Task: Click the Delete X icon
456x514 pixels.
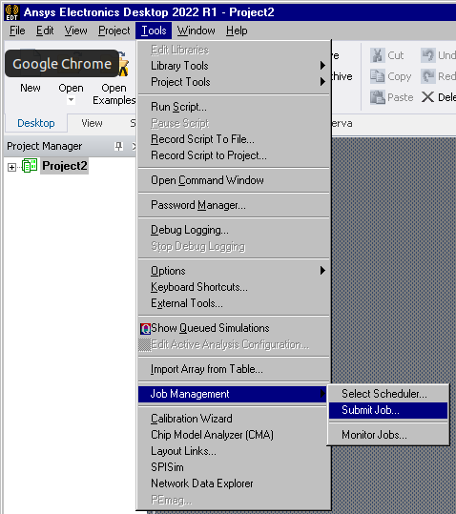Action: tap(427, 97)
